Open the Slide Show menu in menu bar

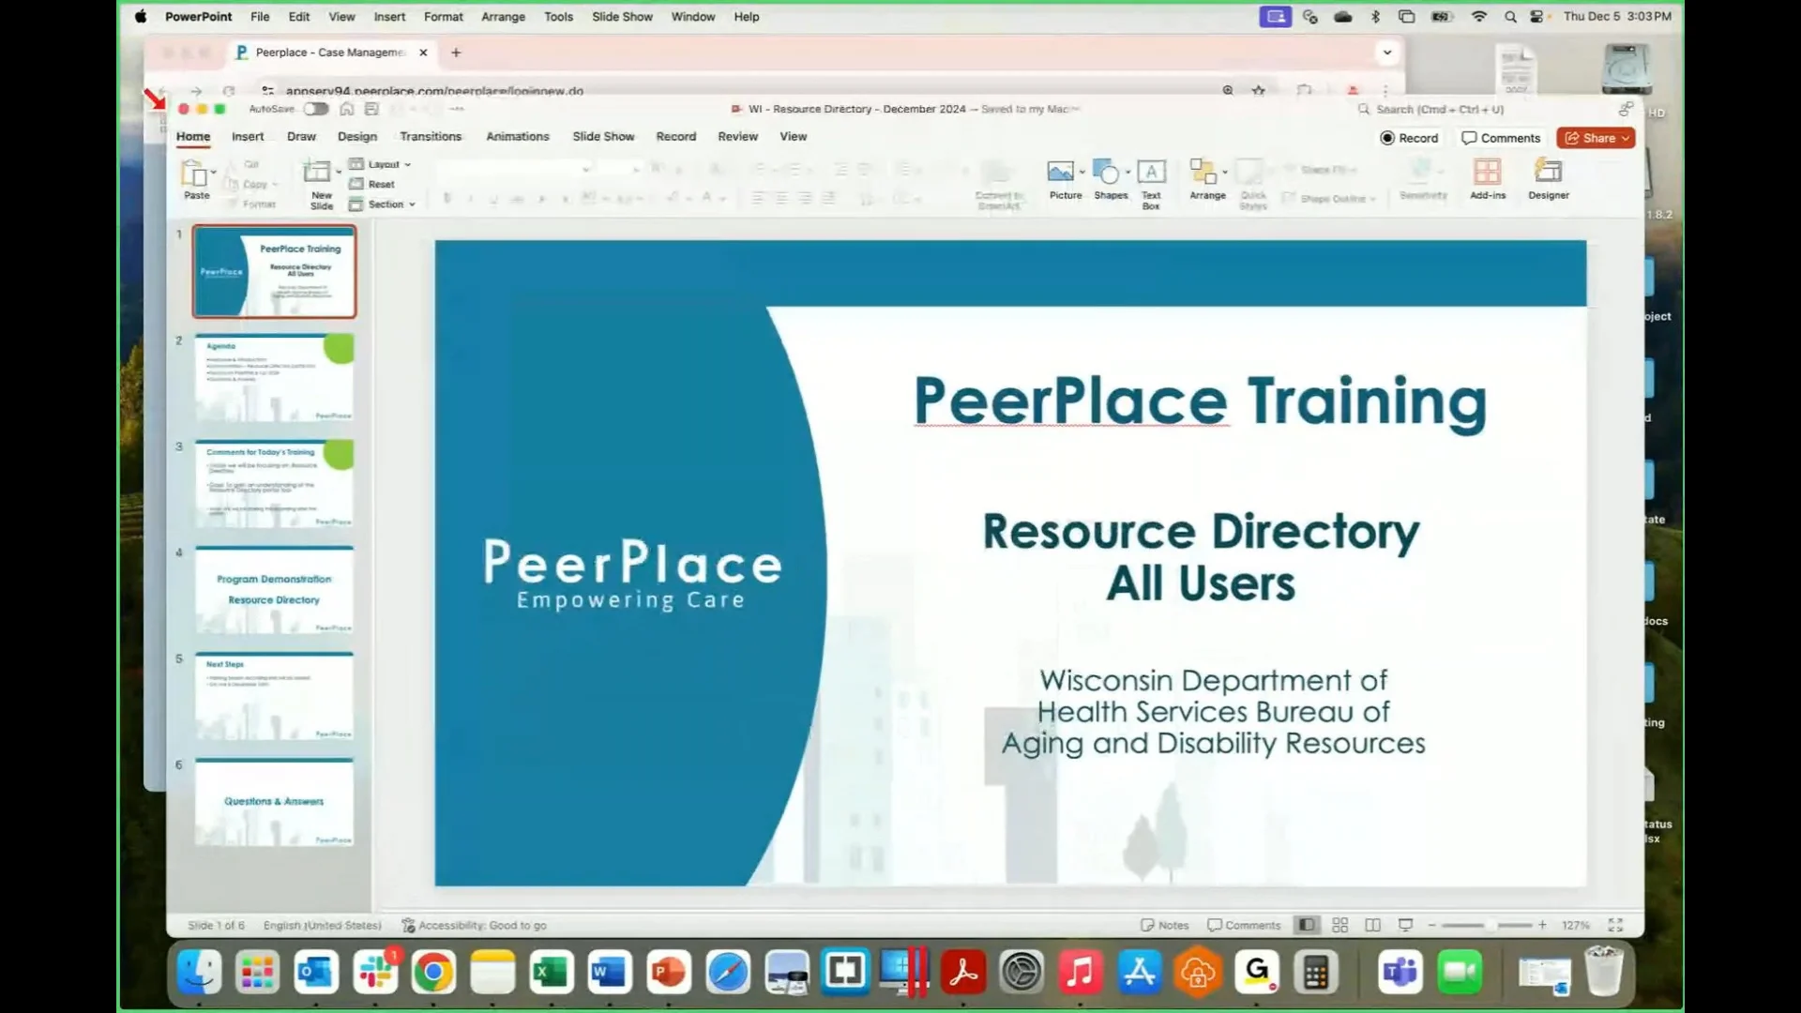tap(621, 16)
